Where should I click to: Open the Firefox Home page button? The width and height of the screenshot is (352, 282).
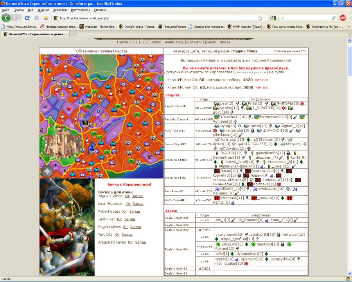coord(46,18)
